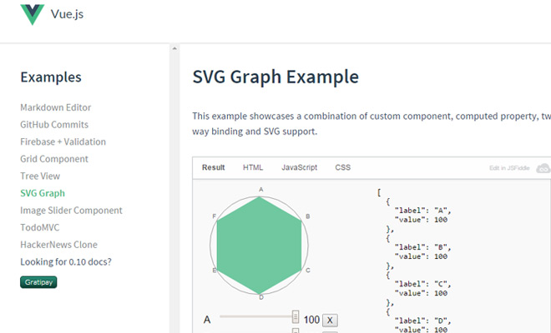This screenshot has width=551, height=333.
Task: Click the green hexagon polygon in the graph
Action: tap(260, 246)
